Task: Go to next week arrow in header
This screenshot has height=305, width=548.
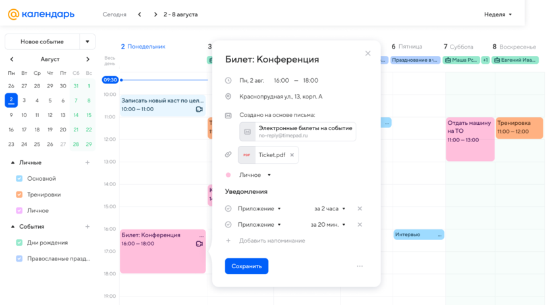Action: [155, 14]
